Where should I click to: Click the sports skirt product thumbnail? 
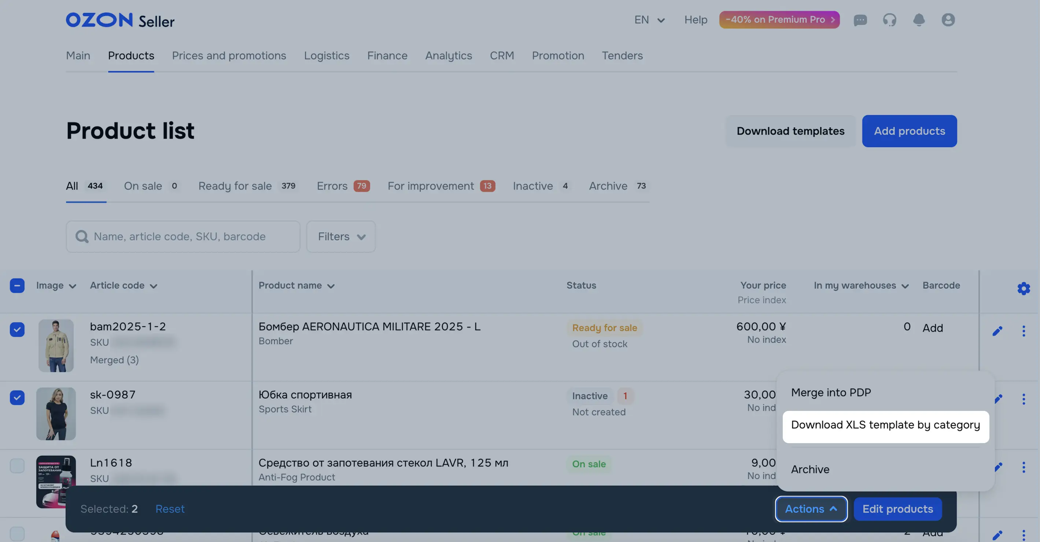click(56, 414)
